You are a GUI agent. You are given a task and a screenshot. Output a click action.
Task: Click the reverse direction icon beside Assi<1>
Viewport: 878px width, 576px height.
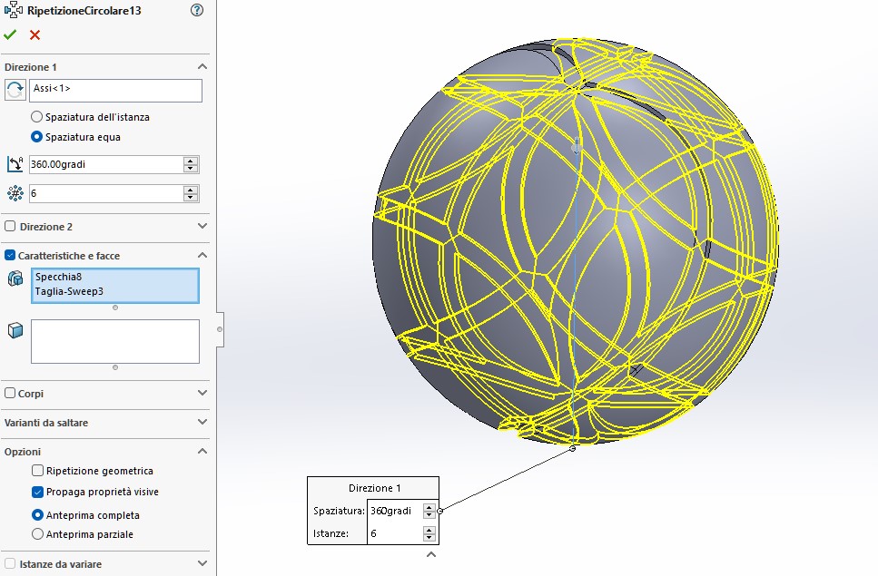tap(15, 90)
